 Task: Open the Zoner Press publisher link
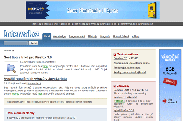[x=25, y=102]
